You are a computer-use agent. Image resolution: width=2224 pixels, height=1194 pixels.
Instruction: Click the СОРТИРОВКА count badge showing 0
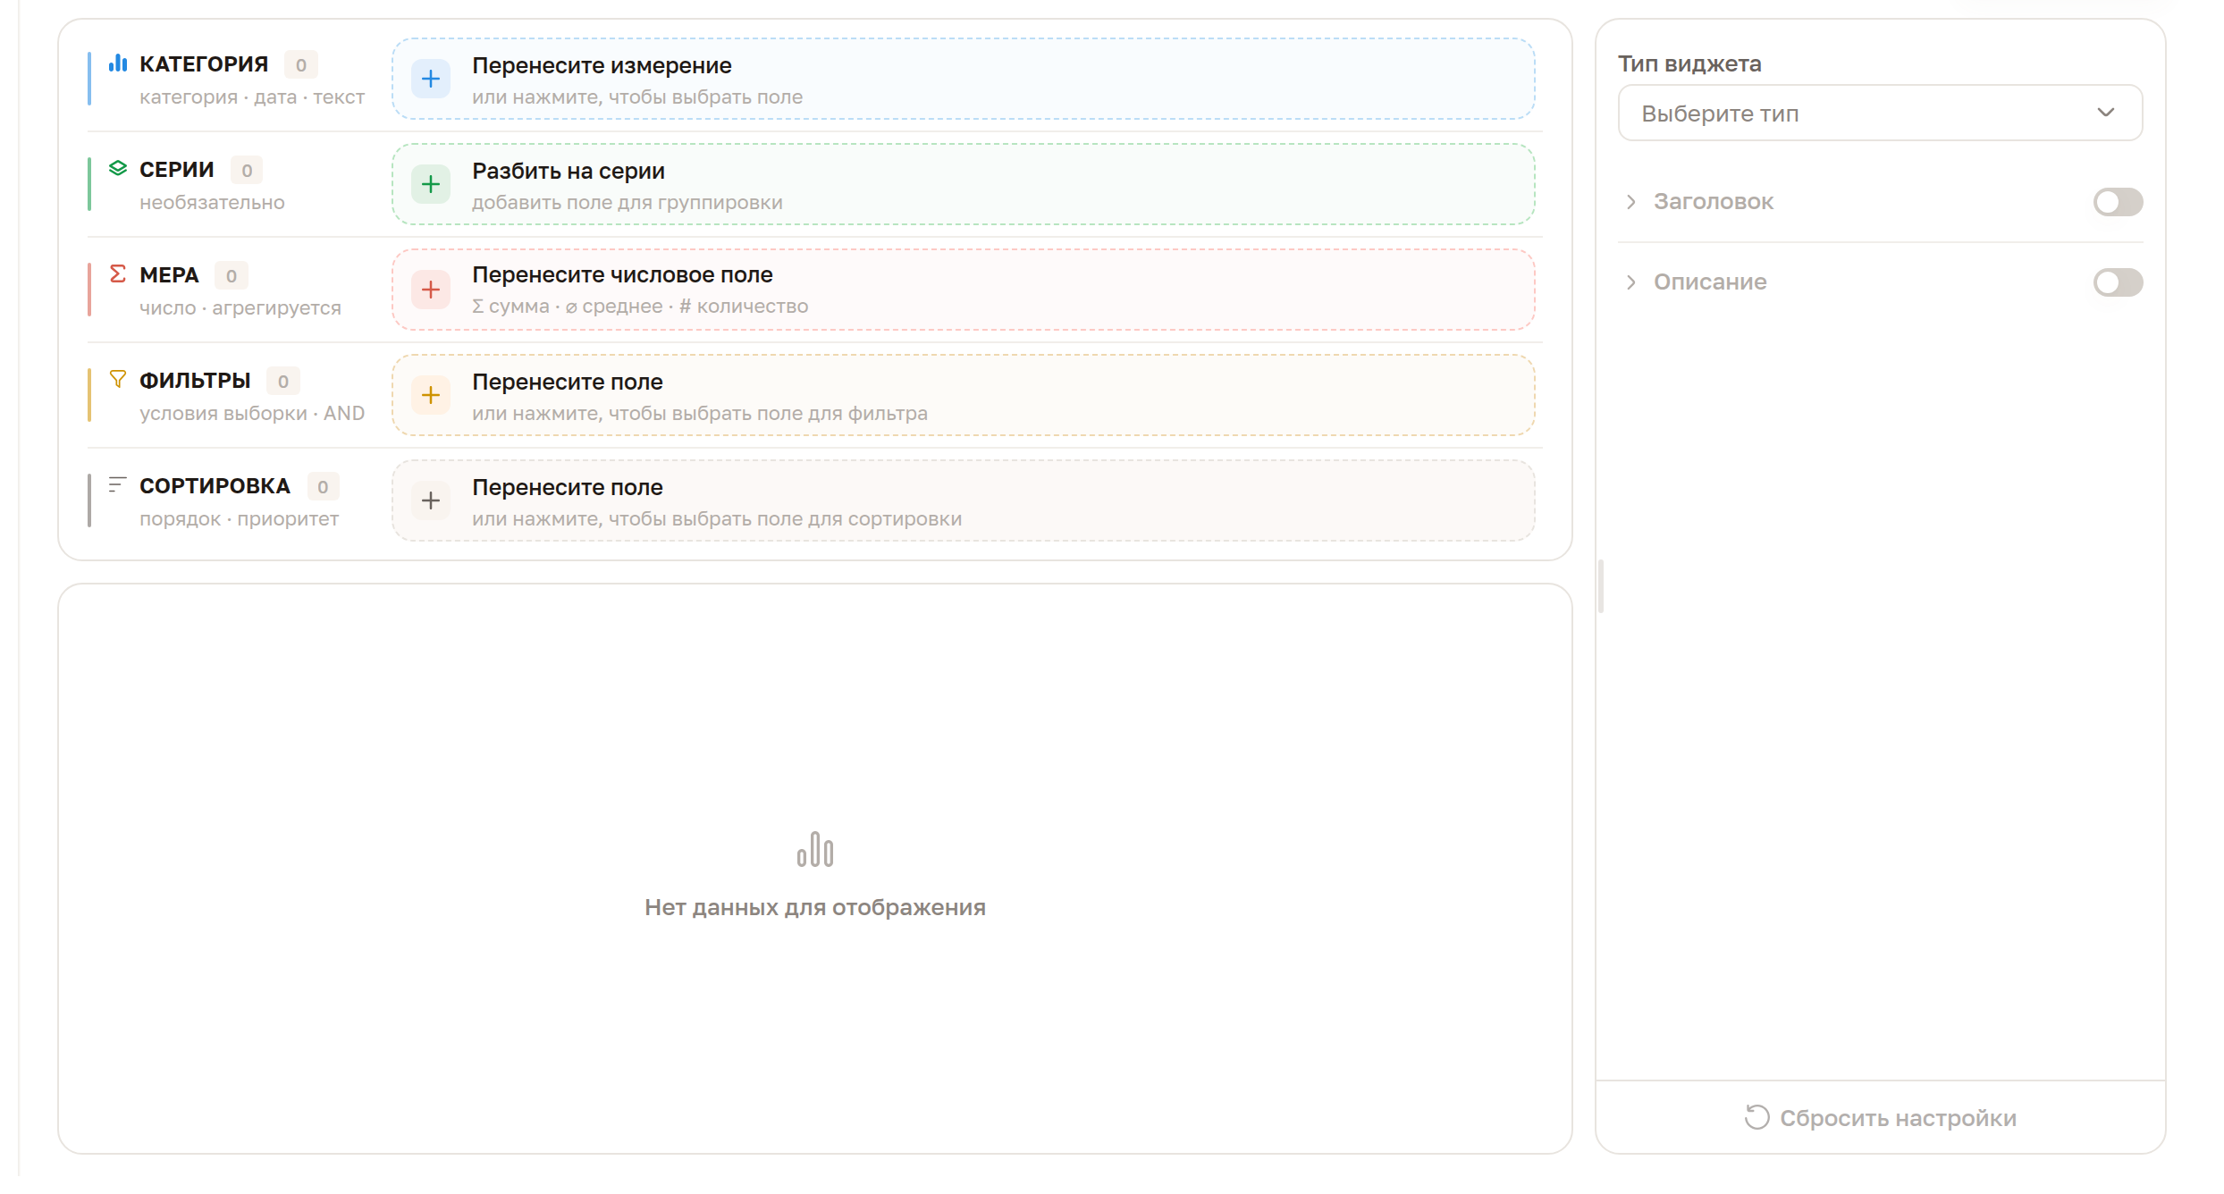pos(323,486)
